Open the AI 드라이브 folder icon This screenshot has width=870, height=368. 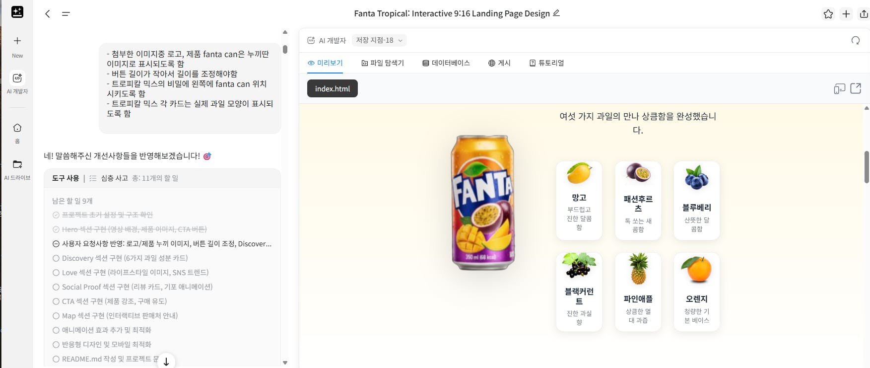[x=17, y=164]
